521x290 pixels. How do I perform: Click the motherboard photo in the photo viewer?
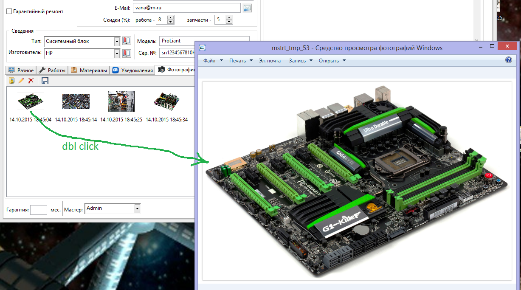[357, 181]
